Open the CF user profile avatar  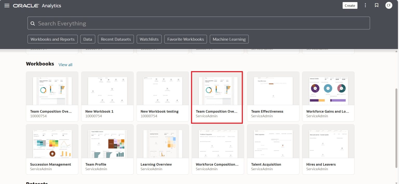[389, 5]
